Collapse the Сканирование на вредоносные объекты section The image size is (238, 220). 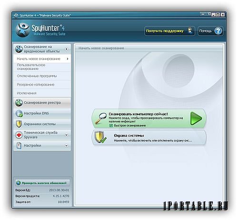pyautogui.click(x=67, y=49)
